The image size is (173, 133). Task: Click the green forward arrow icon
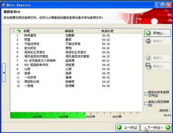coord(168,127)
